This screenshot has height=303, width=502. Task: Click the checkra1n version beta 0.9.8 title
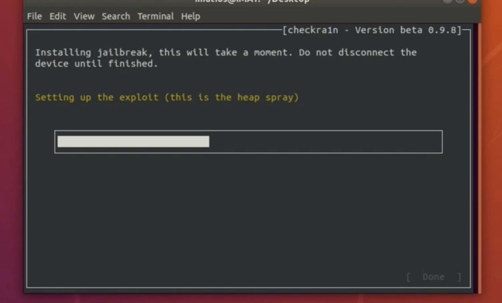coord(373,30)
